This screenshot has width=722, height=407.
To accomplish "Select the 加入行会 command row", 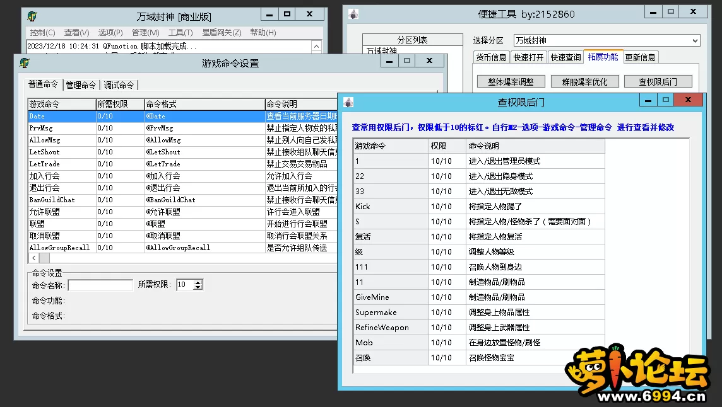I will 183,176.
